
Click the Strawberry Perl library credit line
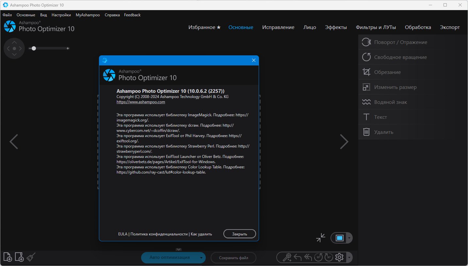183,149
